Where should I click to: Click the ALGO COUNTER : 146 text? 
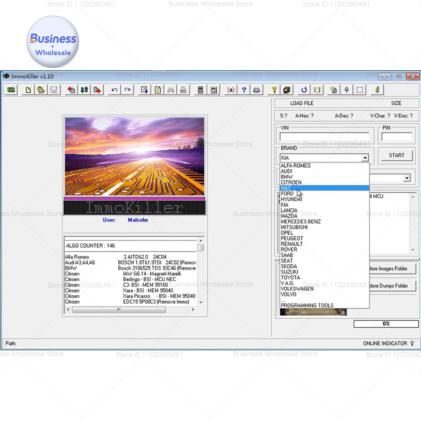point(91,246)
